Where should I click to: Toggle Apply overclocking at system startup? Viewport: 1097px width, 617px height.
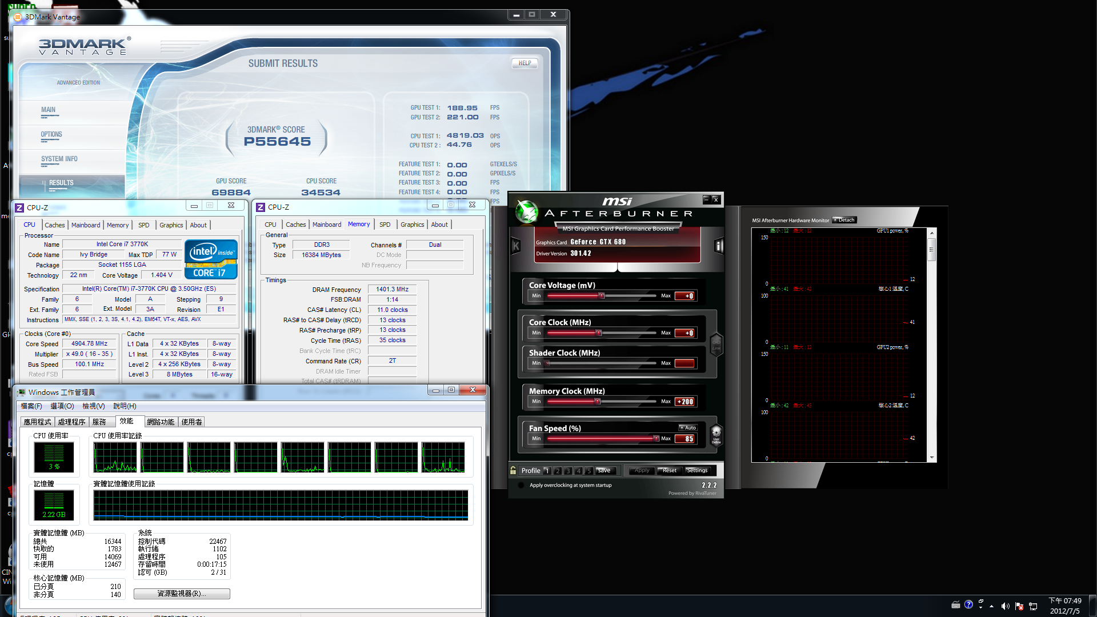click(521, 485)
